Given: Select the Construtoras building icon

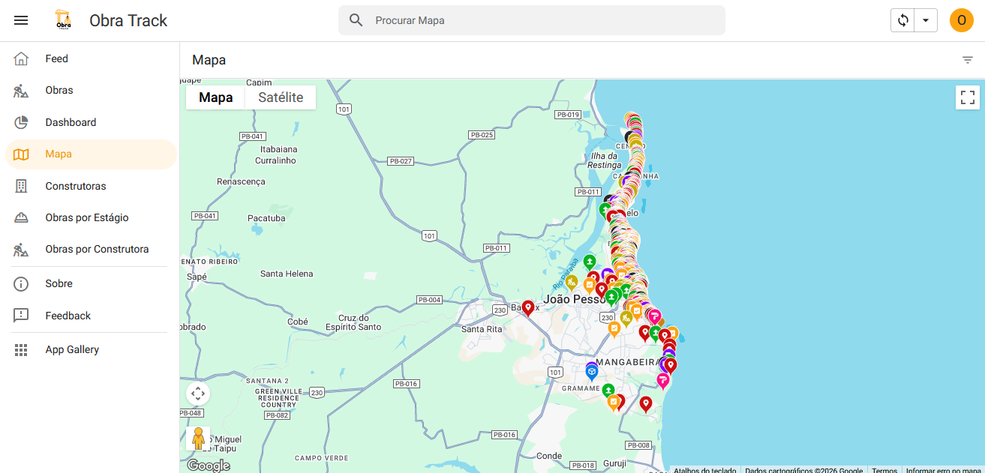Looking at the screenshot, I should 21,185.
